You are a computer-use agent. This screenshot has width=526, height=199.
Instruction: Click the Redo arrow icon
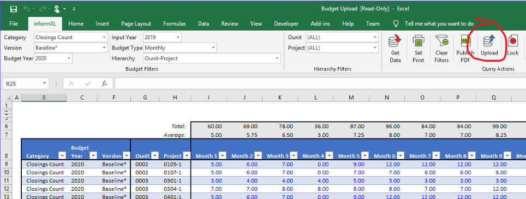coord(42,9)
